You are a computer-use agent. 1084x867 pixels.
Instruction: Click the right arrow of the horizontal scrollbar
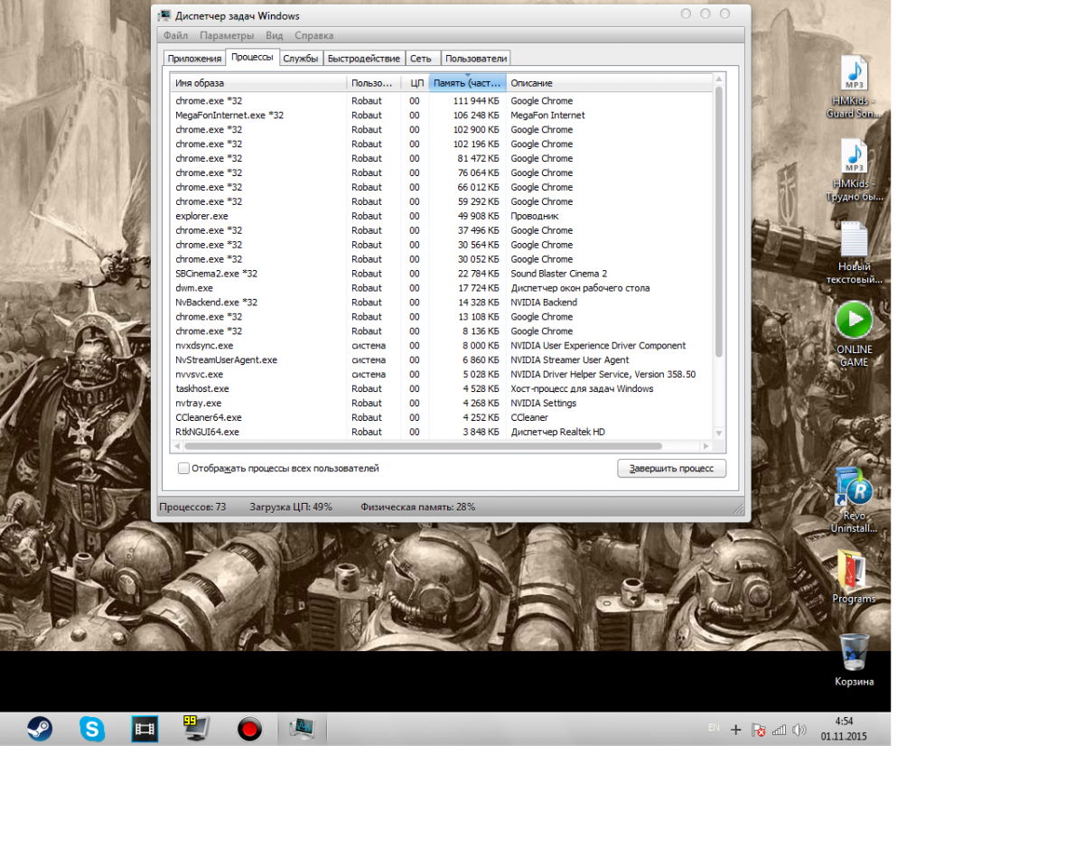706,446
